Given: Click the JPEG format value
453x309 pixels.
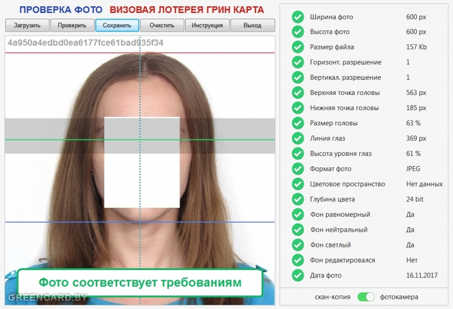Looking at the screenshot, I should click(413, 169).
